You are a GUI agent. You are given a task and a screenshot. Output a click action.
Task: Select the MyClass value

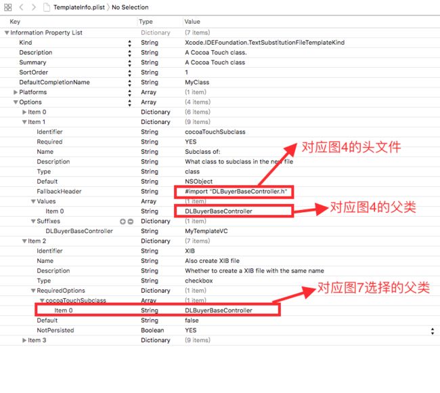[x=197, y=82]
